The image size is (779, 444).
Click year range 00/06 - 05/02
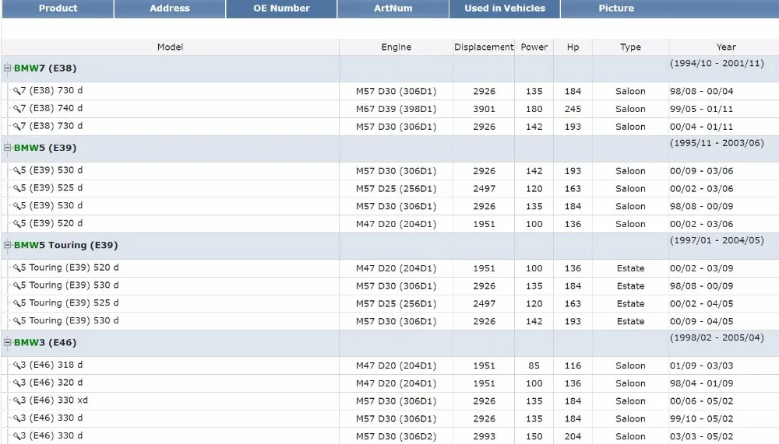point(702,401)
